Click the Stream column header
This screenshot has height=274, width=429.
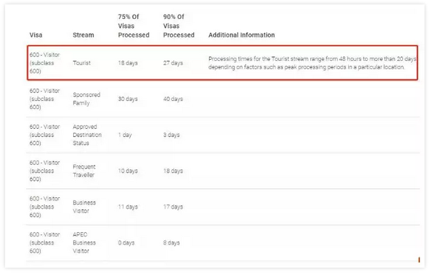coord(83,36)
